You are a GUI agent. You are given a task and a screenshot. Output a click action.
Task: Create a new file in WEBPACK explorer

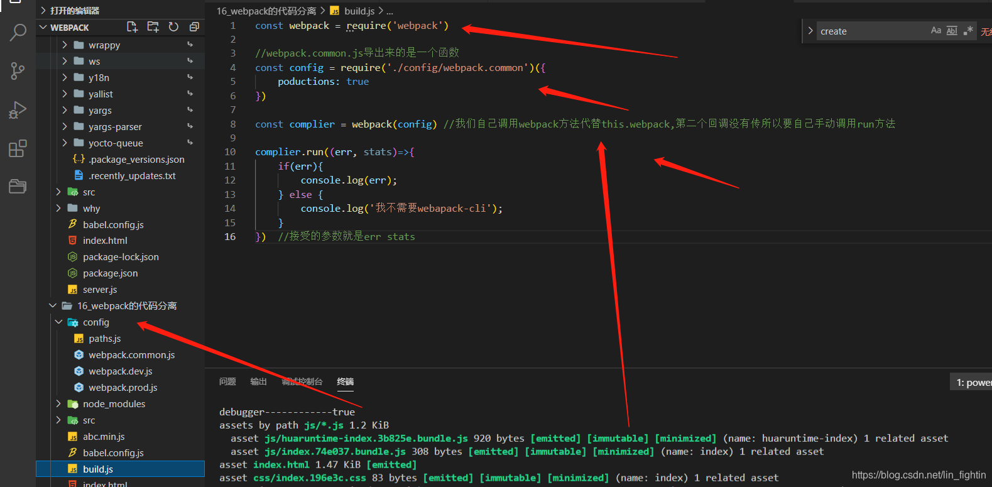coord(132,26)
